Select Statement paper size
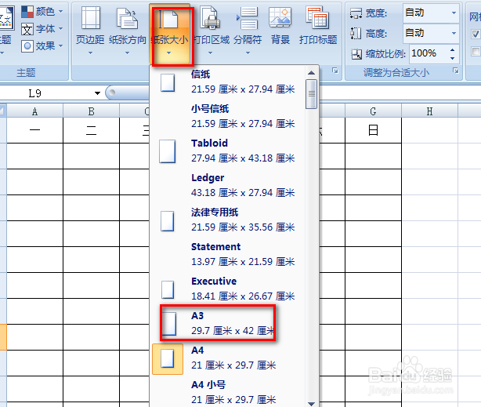 tap(228, 254)
